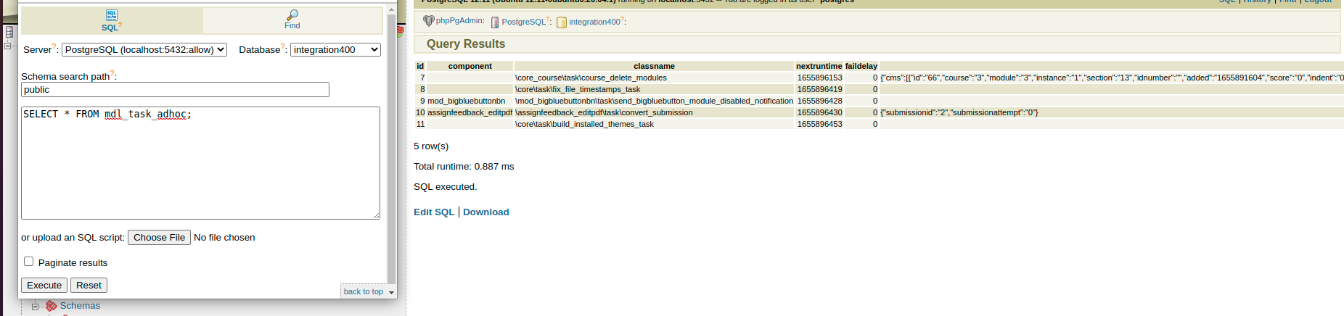Screen dimensions: 1344x316
Task: Open help mark beside Schema search path
Action: 112,74
